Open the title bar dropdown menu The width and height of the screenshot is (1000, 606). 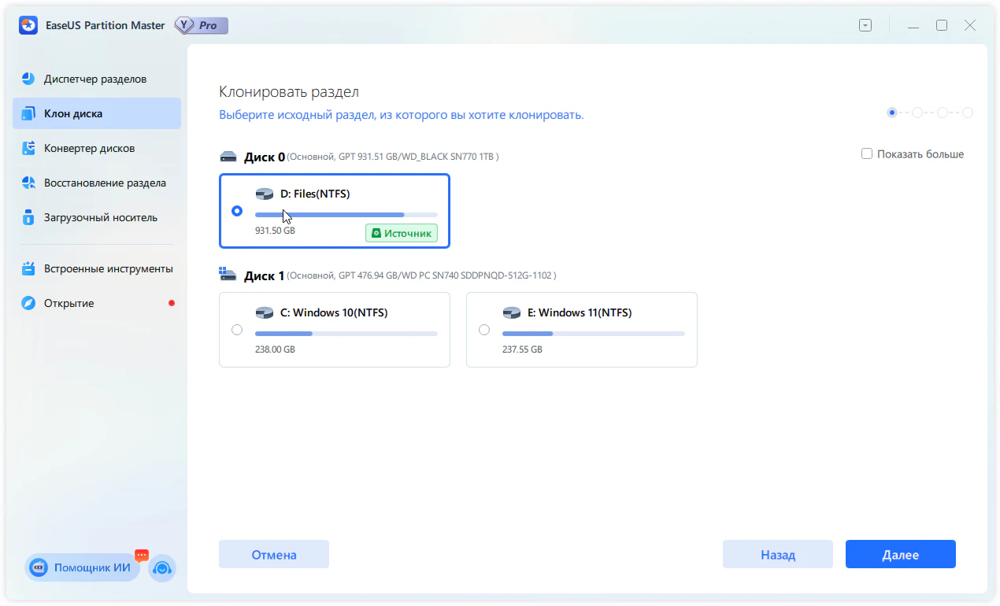coord(865,25)
